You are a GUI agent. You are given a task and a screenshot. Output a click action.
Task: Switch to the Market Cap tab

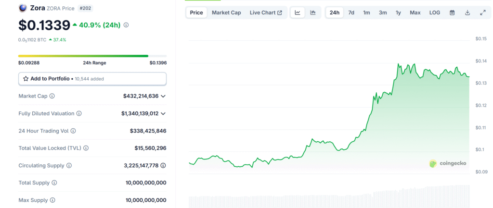pyautogui.click(x=226, y=12)
